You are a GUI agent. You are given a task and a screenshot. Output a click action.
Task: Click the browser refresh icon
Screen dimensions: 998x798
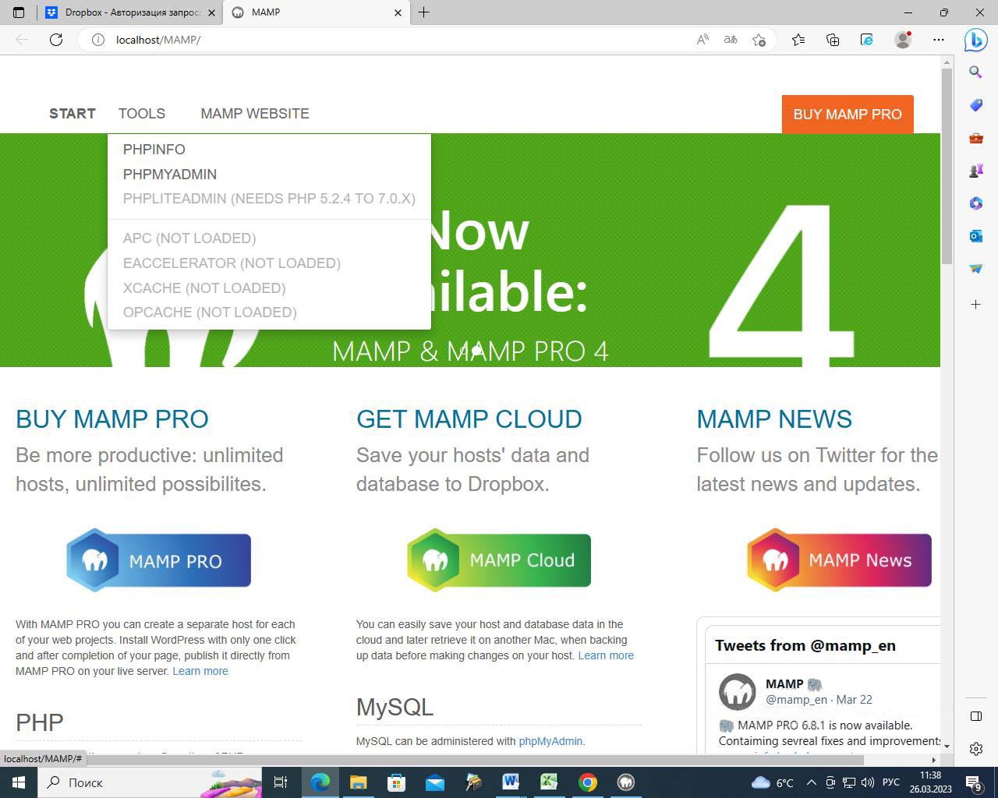56,40
